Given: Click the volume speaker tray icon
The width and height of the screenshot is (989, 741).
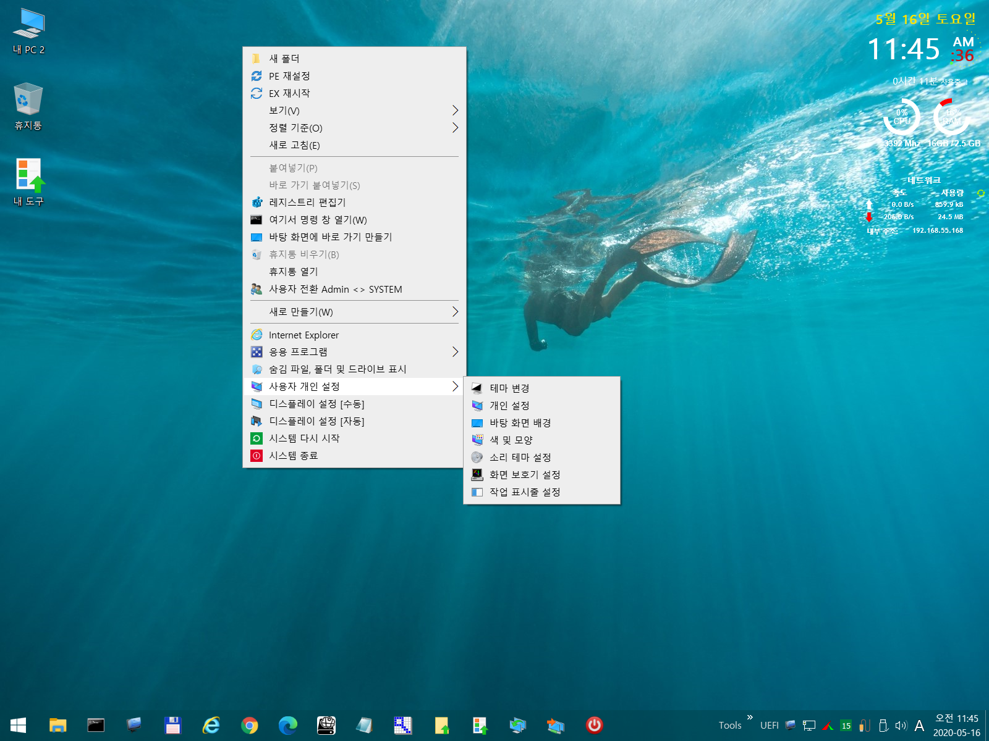Looking at the screenshot, I should click(x=901, y=726).
